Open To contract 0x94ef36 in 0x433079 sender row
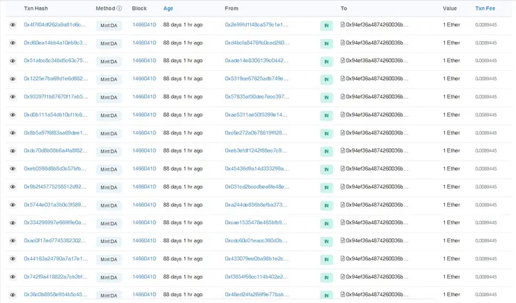Screen dimensions: 516x303 click(377, 258)
